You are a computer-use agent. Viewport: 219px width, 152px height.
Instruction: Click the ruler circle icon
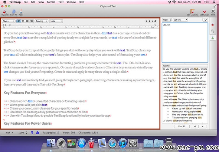[x=155, y=21]
